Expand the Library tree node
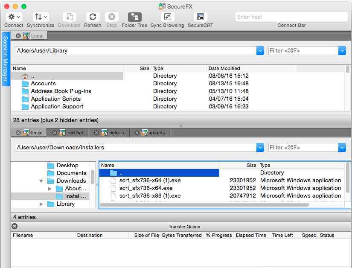The image size is (352, 268). point(41,204)
